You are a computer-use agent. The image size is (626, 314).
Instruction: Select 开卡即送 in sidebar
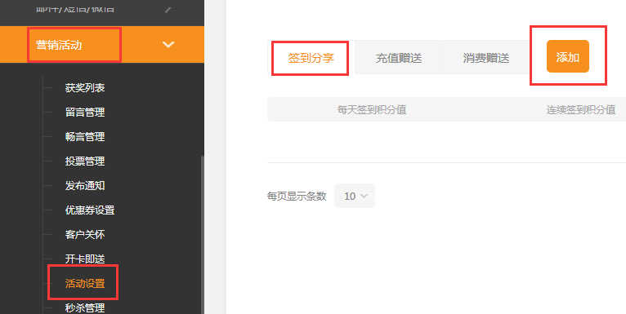(85, 259)
